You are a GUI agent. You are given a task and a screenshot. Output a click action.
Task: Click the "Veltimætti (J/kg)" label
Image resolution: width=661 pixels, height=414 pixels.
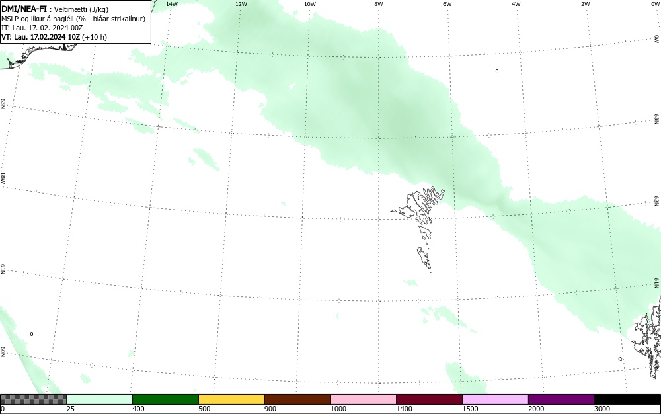(x=81, y=9)
